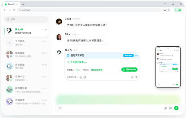
Task: Click Alice's profile avatar
Action: 59,37
